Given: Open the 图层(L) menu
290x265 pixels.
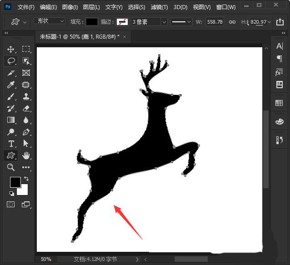Looking at the screenshot, I should coord(91,7).
